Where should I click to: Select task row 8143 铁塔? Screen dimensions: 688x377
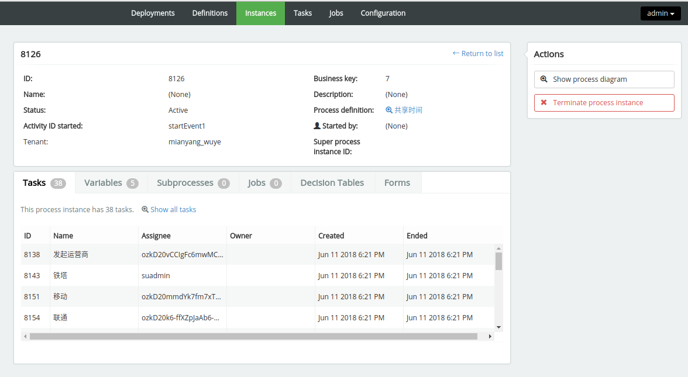pyautogui.click(x=257, y=276)
